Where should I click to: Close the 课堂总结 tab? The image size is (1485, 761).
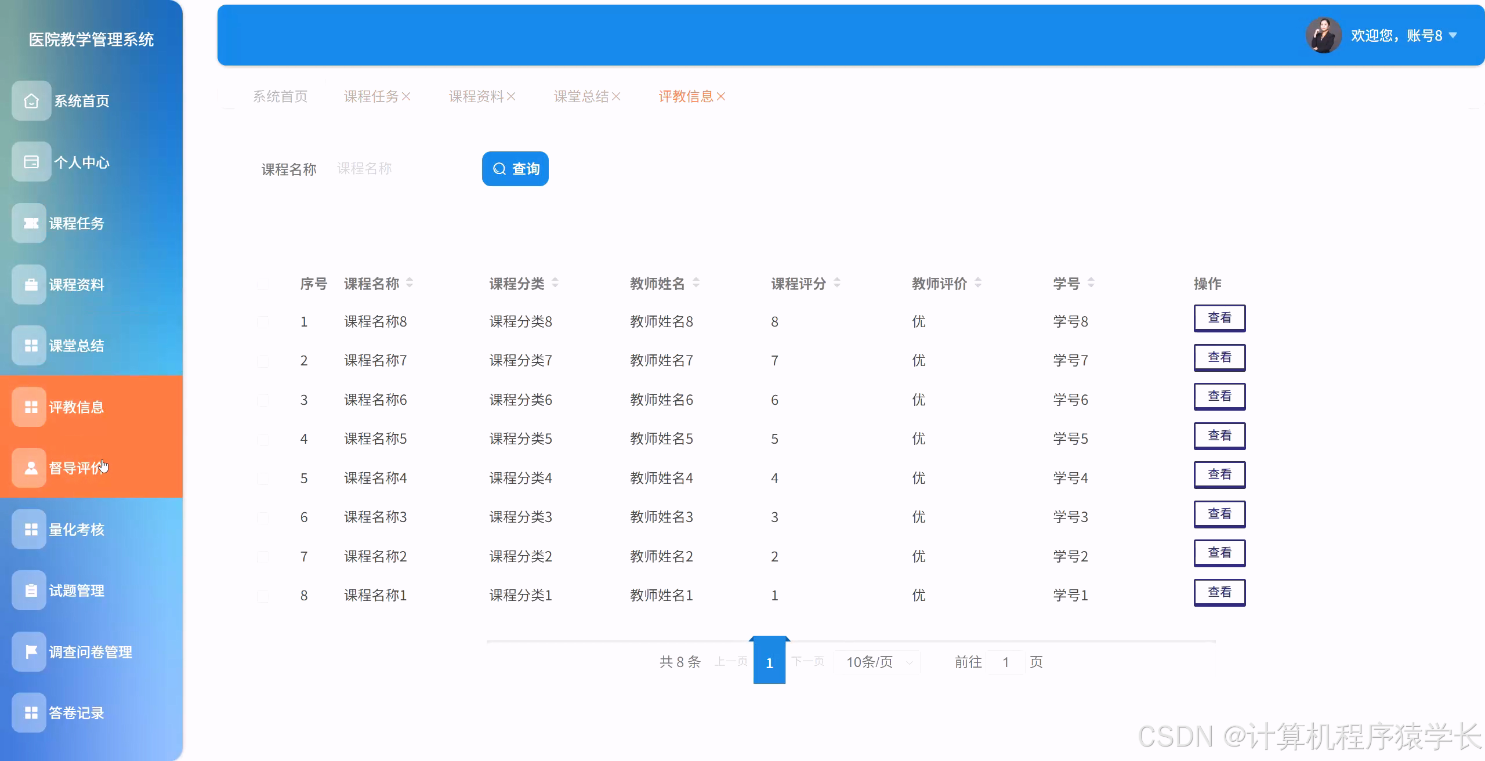point(616,96)
